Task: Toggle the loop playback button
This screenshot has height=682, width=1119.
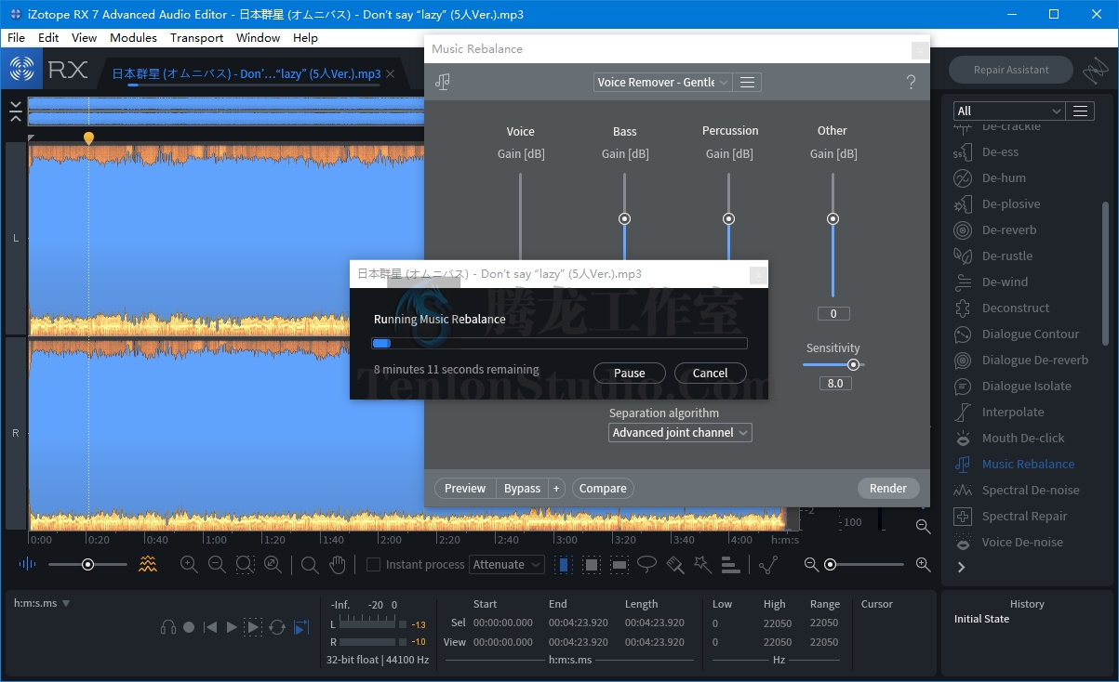Action: 277,628
